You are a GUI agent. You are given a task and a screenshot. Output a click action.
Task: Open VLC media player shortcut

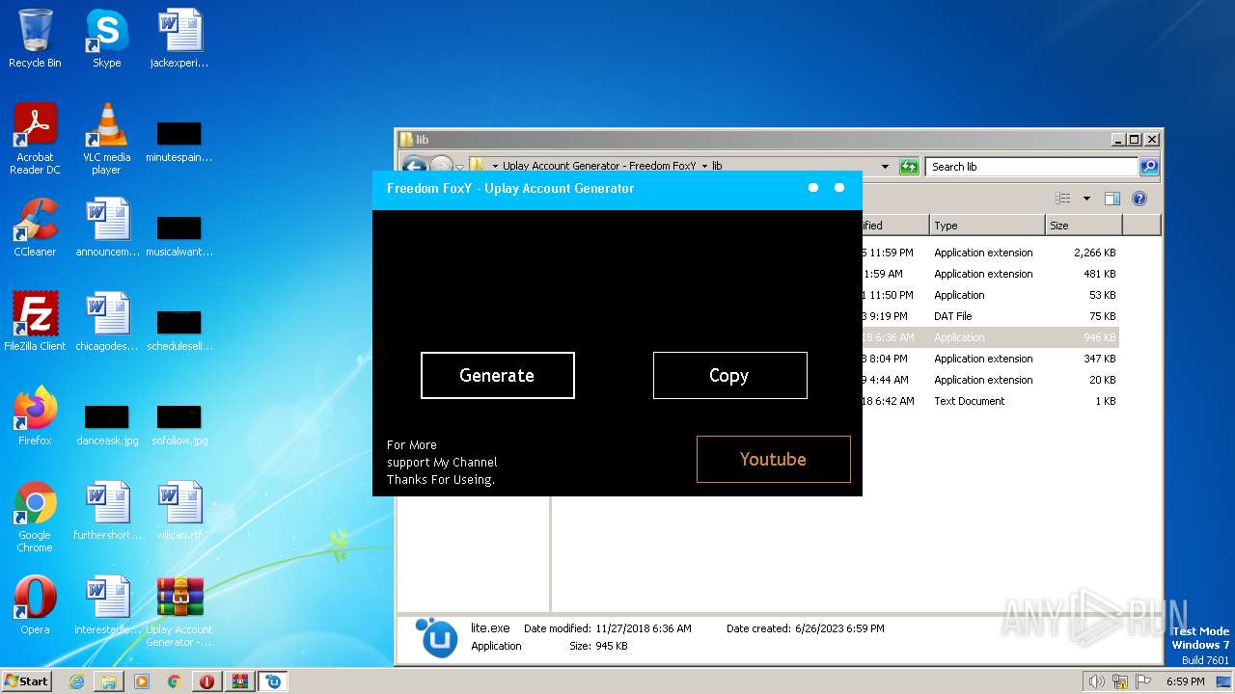click(x=106, y=139)
